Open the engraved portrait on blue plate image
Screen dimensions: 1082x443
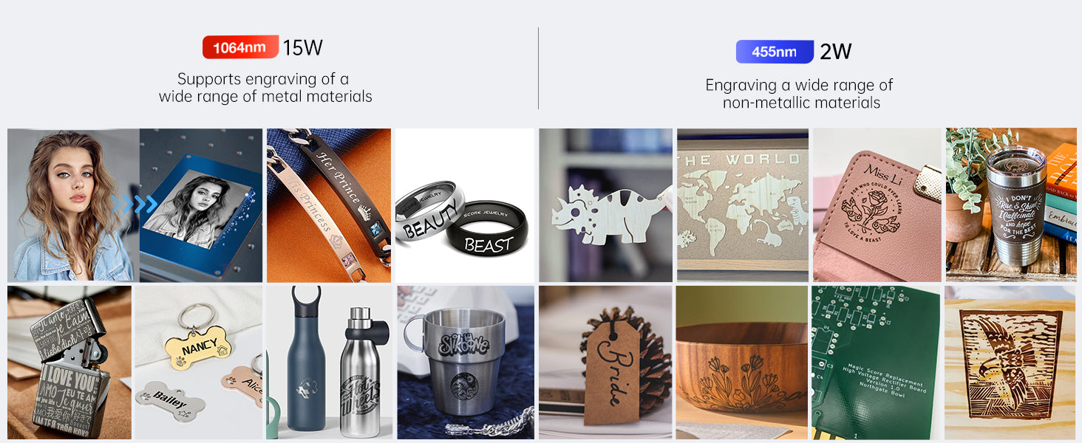(x=201, y=205)
